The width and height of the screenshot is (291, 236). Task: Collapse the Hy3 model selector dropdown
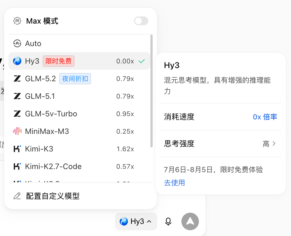pyautogui.click(x=136, y=221)
